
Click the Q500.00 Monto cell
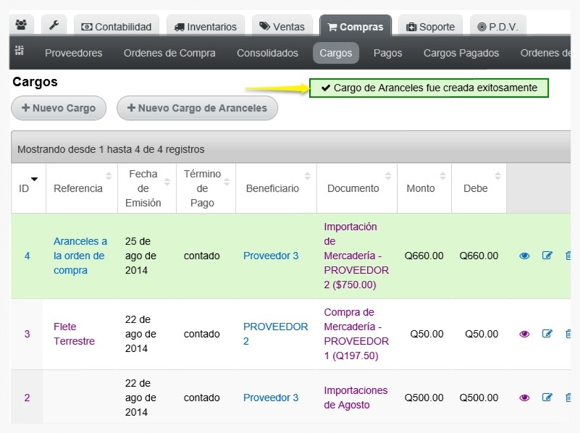(424, 398)
